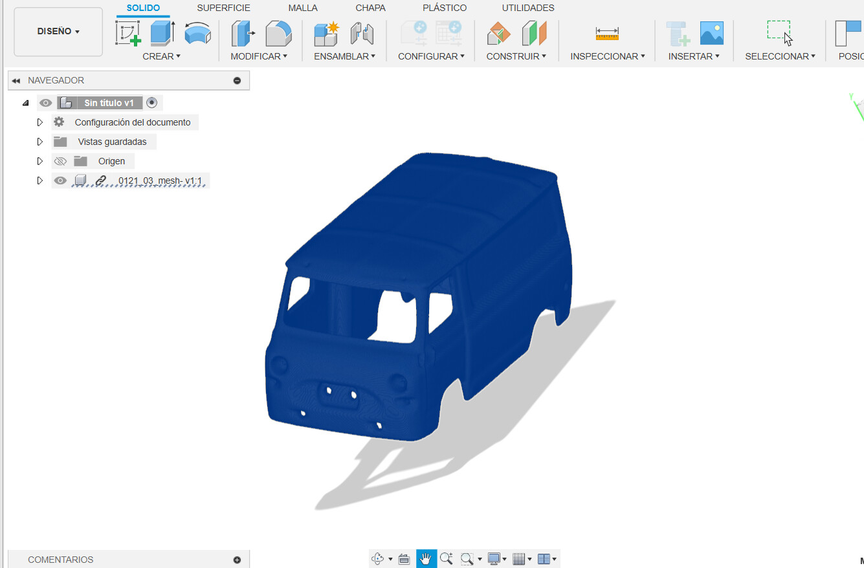Collapse the Sin título v1 root node

(x=25, y=103)
